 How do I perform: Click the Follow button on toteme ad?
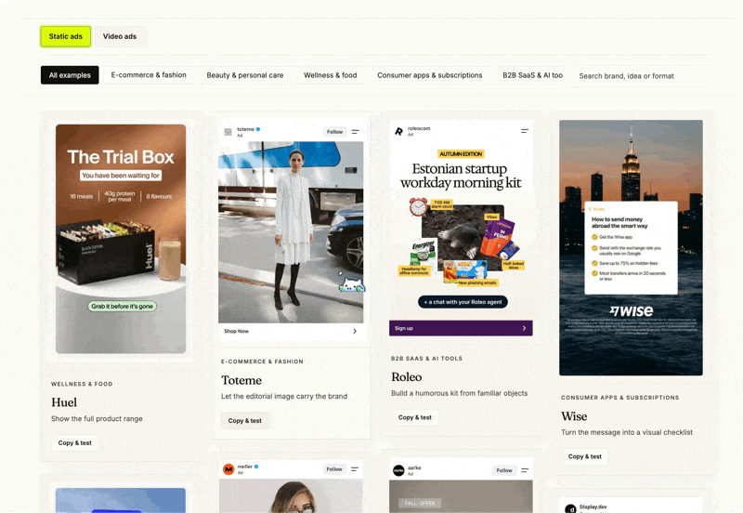coord(334,132)
